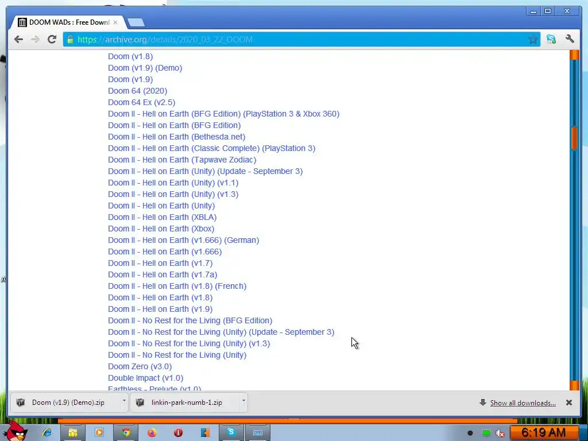Open Doom II Hell on Earth (Tapwave Zodiac)
Viewport: 588px width, 441px height.
click(x=182, y=160)
